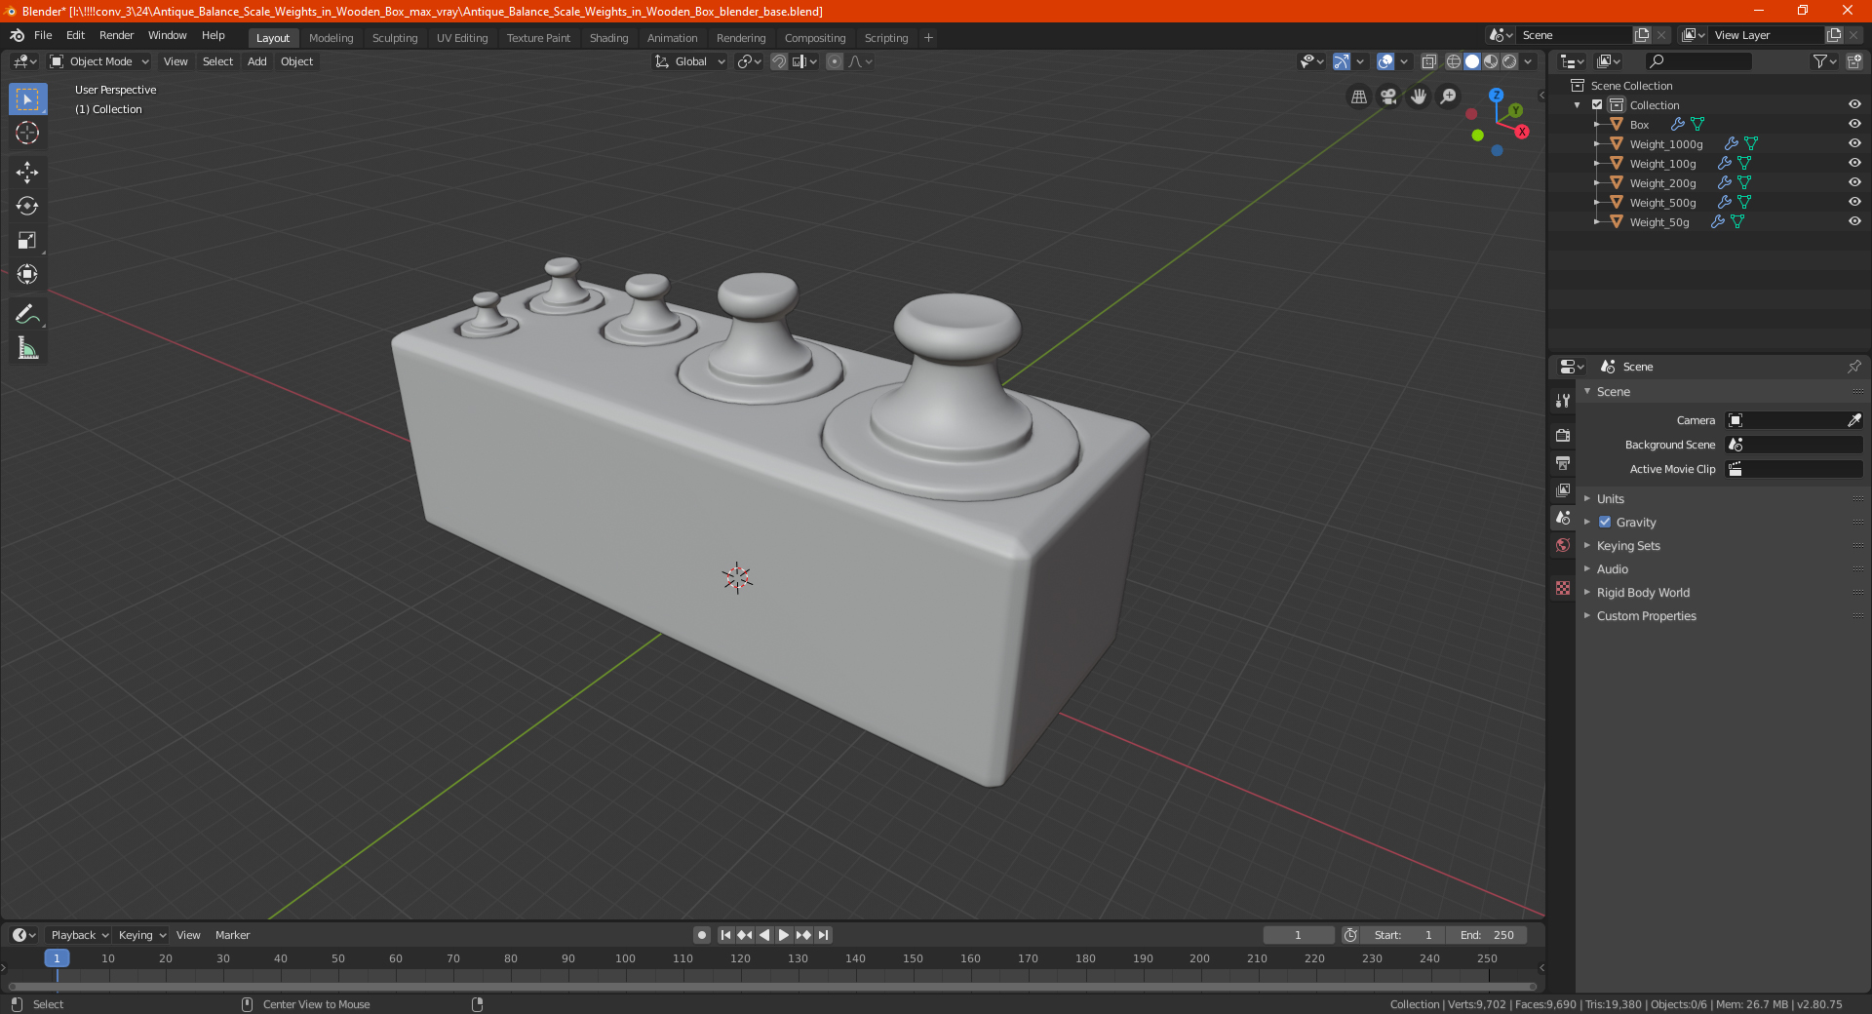Uncheck the Collection exclude checkbox

click(1597, 104)
